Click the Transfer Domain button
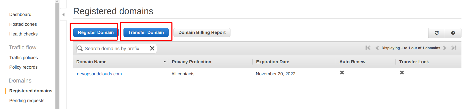 (x=146, y=32)
